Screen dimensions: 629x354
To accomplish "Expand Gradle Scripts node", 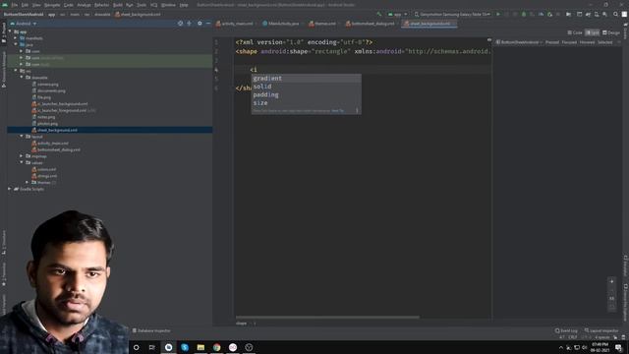I will [10, 189].
